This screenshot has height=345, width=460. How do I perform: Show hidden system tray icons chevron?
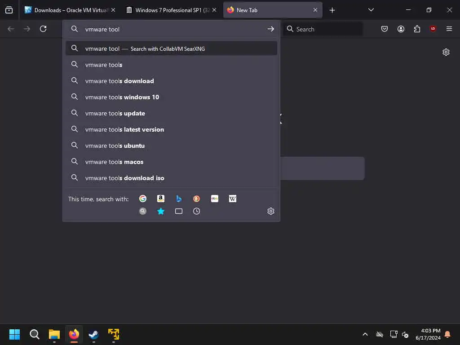click(x=365, y=334)
